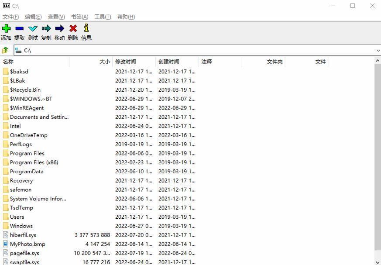Viewport: 381px width, 265px height.
Task: Click the green Add (添加) plus icon
Action: tap(6, 28)
